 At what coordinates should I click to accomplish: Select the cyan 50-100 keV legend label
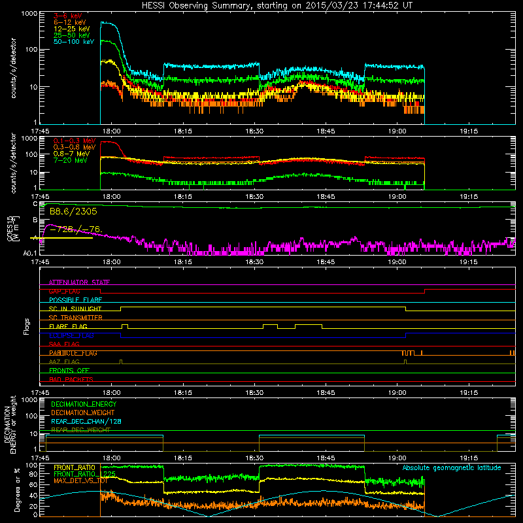point(74,41)
